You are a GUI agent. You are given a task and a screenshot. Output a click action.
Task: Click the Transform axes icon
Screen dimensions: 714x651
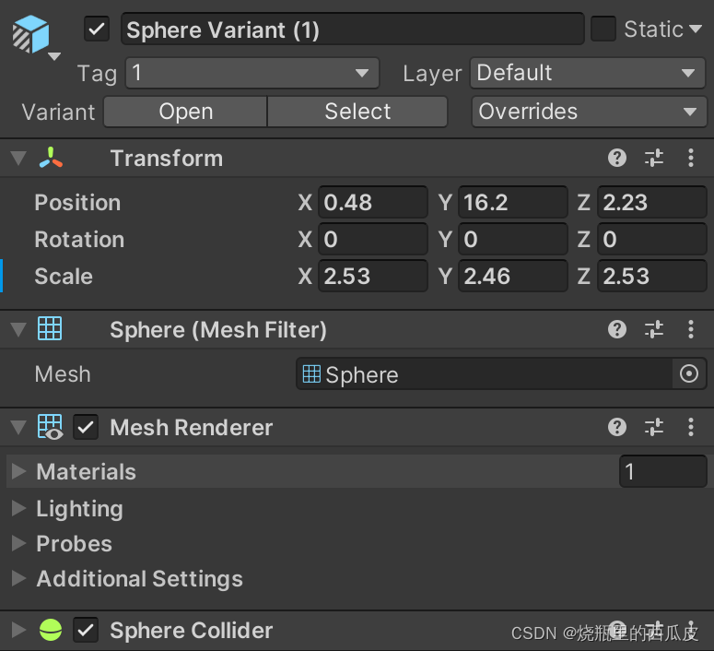51,158
